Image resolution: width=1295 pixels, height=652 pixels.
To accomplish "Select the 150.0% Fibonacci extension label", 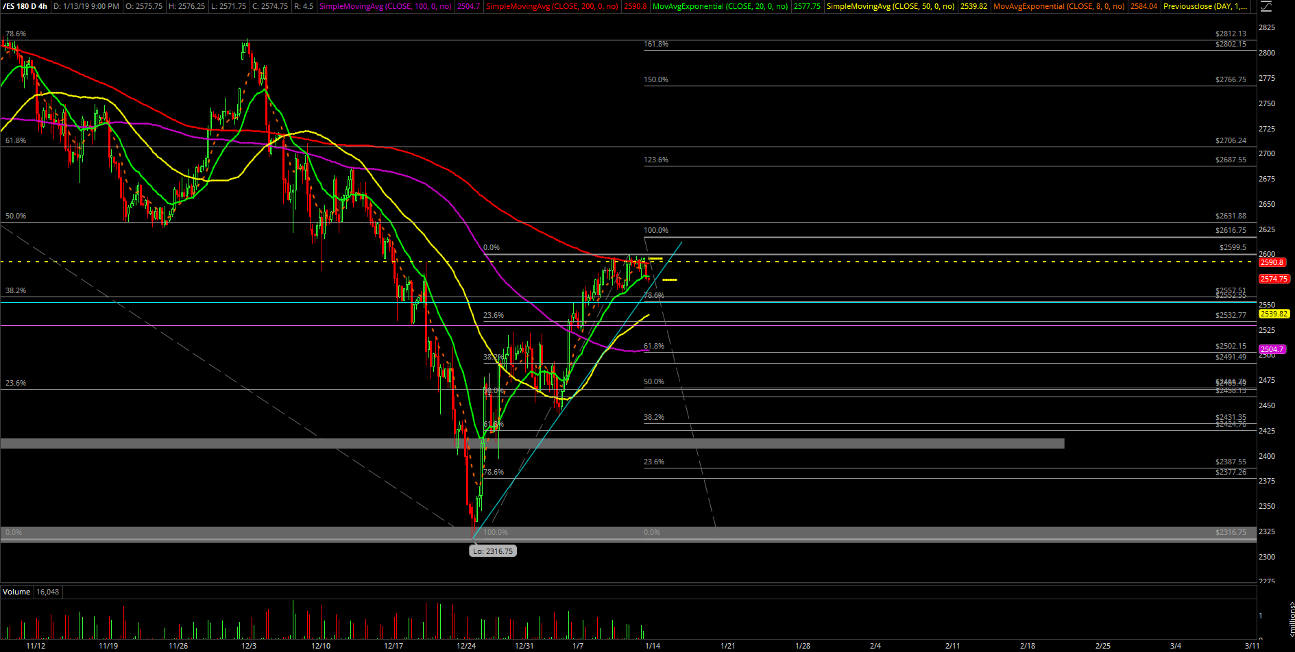I will click(x=656, y=79).
